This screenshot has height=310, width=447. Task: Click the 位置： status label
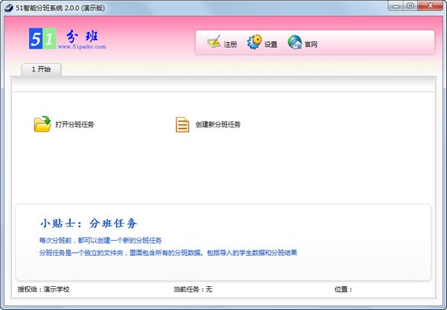[343, 289]
